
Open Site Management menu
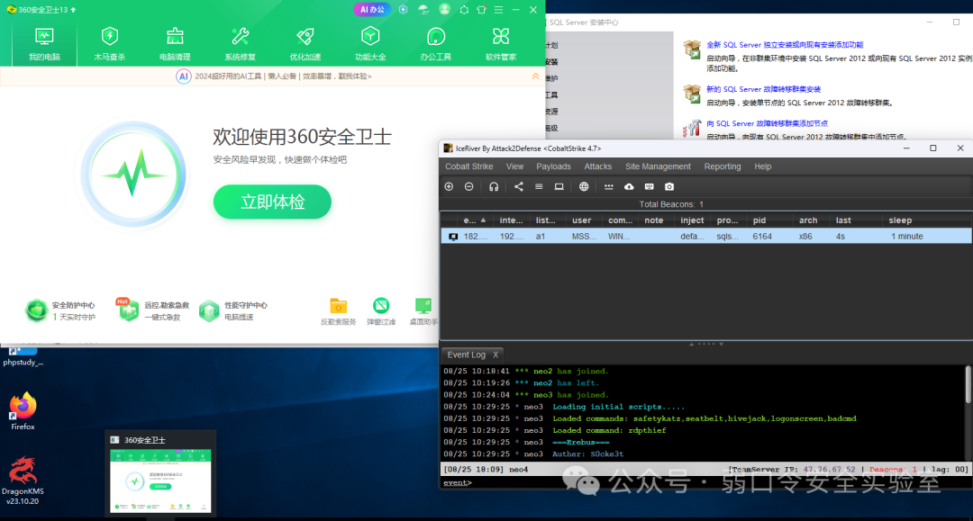[x=658, y=166]
